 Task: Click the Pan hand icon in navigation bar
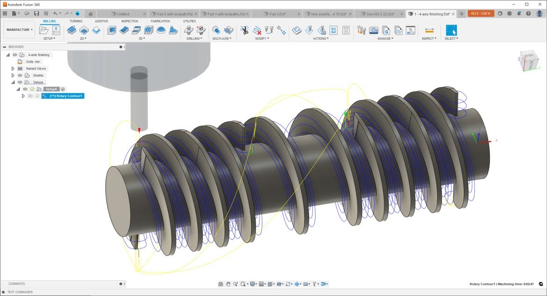click(228, 284)
